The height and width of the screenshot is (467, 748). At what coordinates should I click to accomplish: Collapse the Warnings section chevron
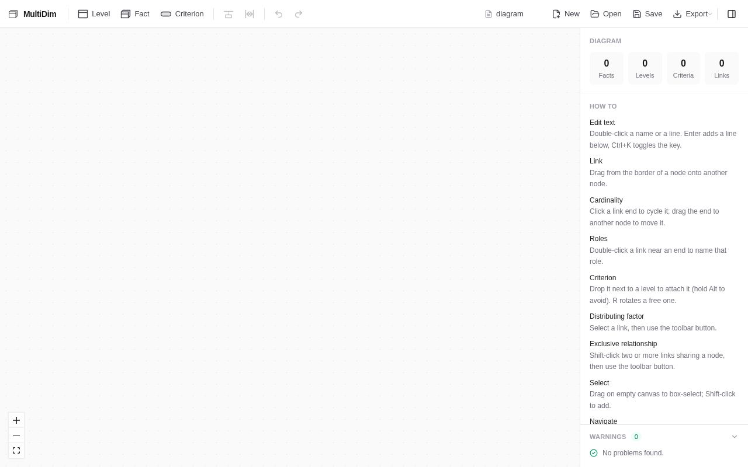(x=735, y=437)
